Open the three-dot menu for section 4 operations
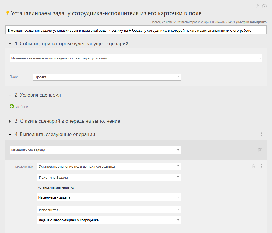 pos(262,134)
